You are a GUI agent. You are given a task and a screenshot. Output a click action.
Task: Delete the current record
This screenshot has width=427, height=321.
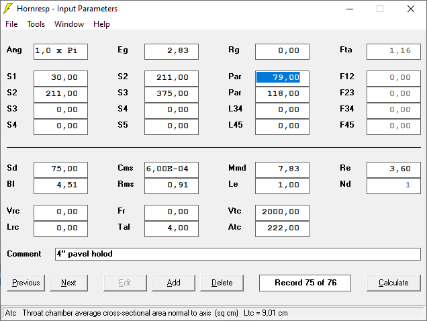[x=222, y=283]
